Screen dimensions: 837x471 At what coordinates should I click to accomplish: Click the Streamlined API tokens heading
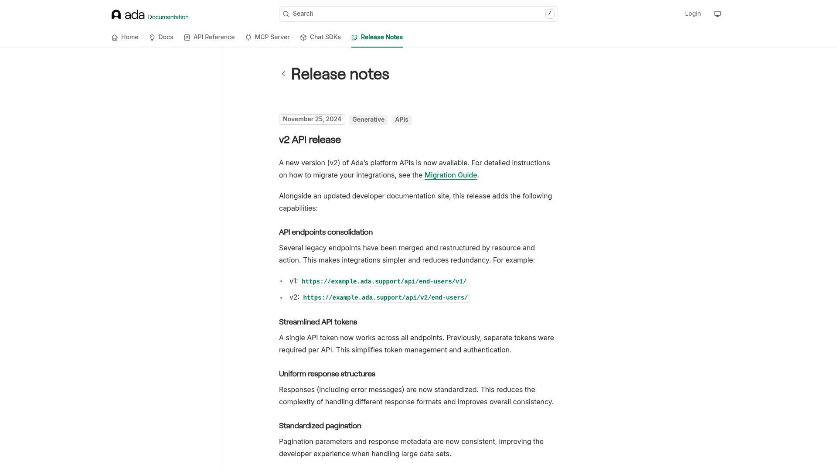pos(318,322)
